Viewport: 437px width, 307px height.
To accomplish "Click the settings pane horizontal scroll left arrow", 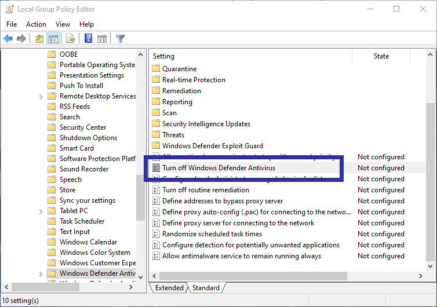I will coord(154,276).
